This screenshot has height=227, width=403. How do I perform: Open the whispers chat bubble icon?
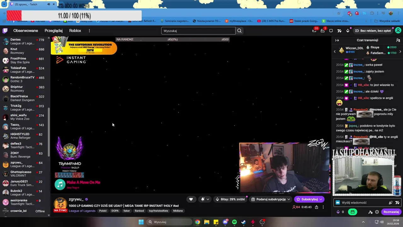pyautogui.click(x=331, y=31)
